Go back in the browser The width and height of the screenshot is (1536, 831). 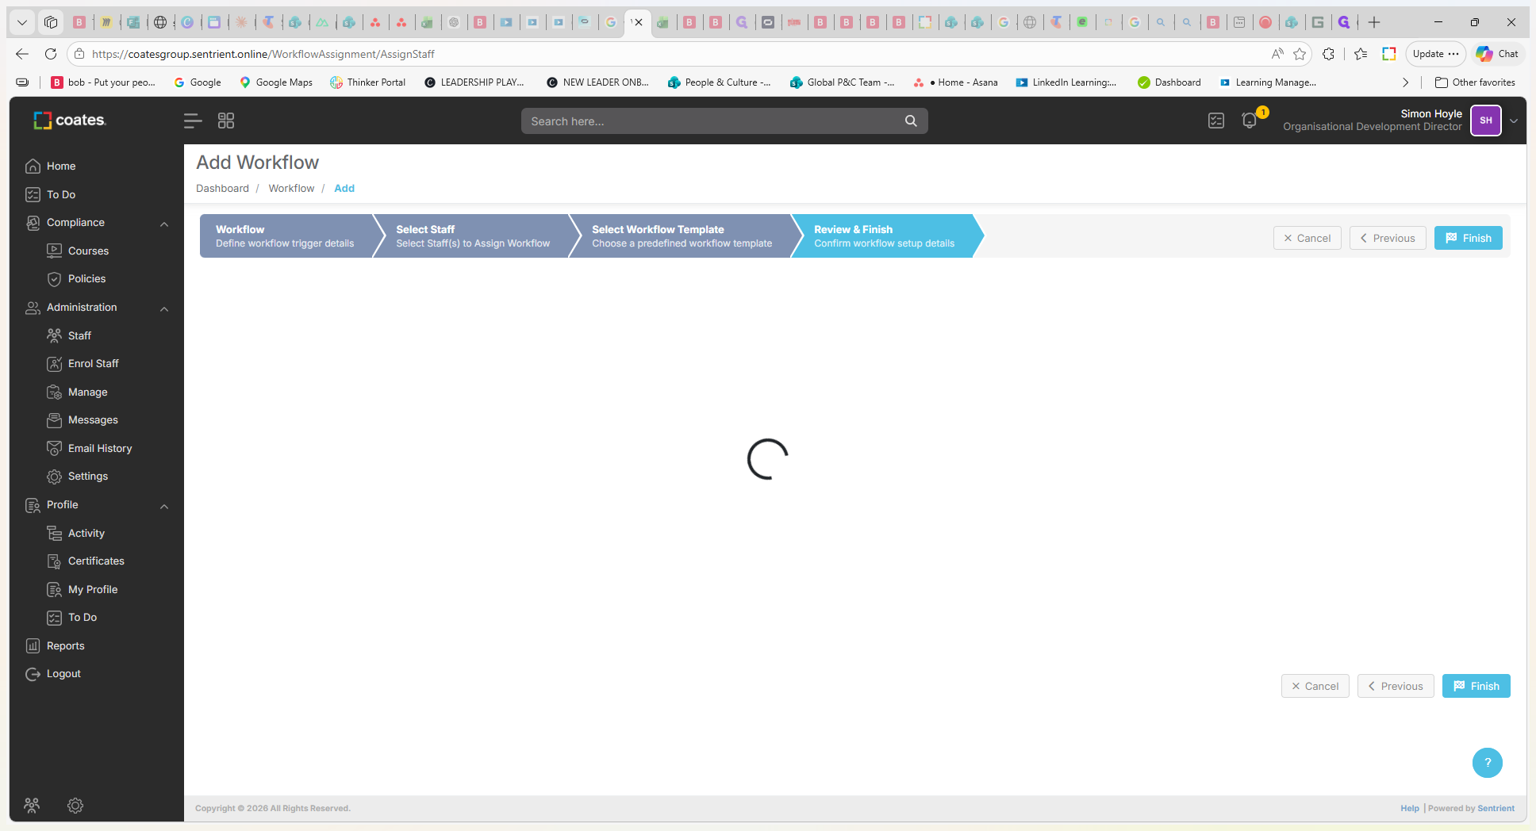[x=22, y=54]
